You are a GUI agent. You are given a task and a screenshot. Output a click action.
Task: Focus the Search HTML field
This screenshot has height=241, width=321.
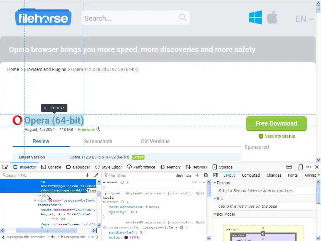(x=42, y=175)
